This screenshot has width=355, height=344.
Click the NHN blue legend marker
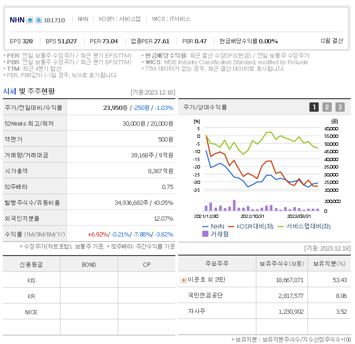point(205,227)
